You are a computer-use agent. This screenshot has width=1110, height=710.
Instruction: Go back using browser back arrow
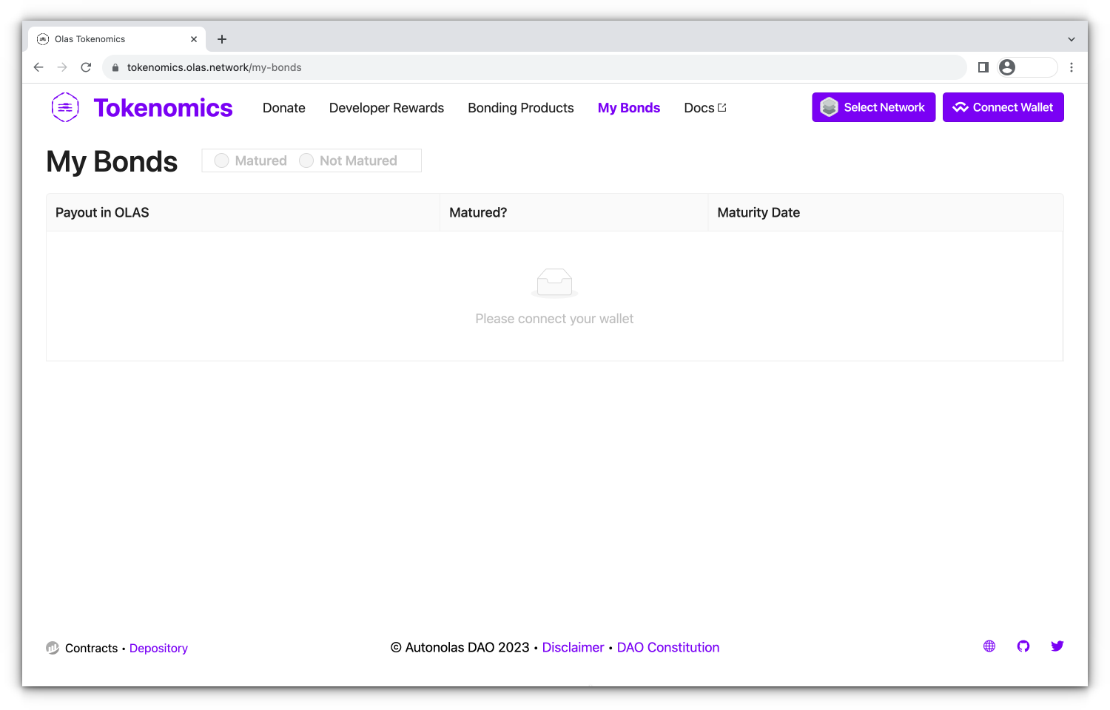coord(38,67)
